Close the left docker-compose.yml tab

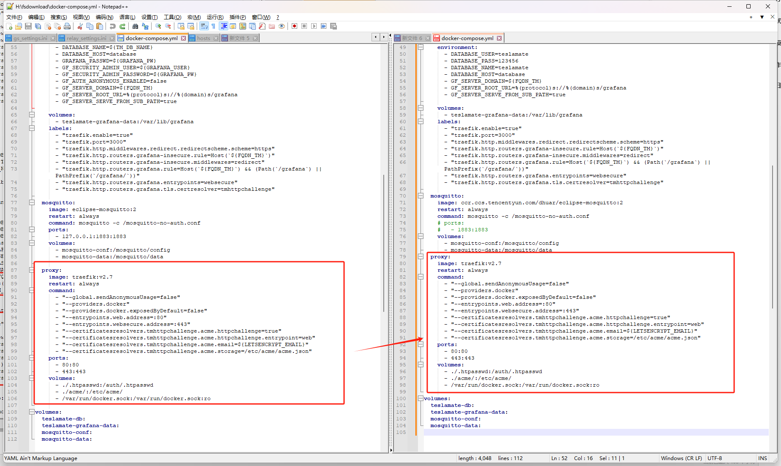coord(184,38)
